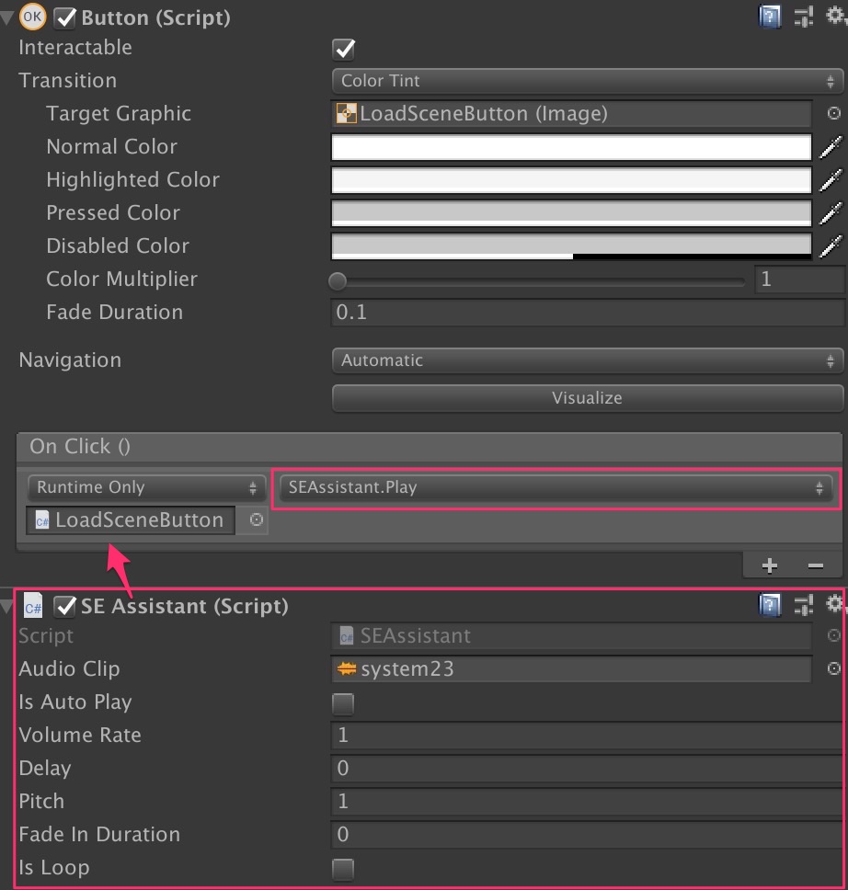Image resolution: width=848 pixels, height=890 pixels.
Task: Open SE Assistant settings gear menu
Action: click(x=835, y=604)
